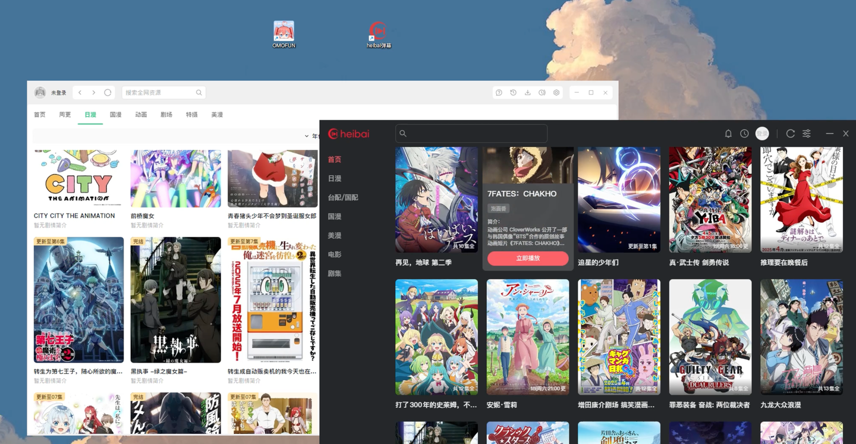
Task: Click the heibai login avatar
Action: 762,134
